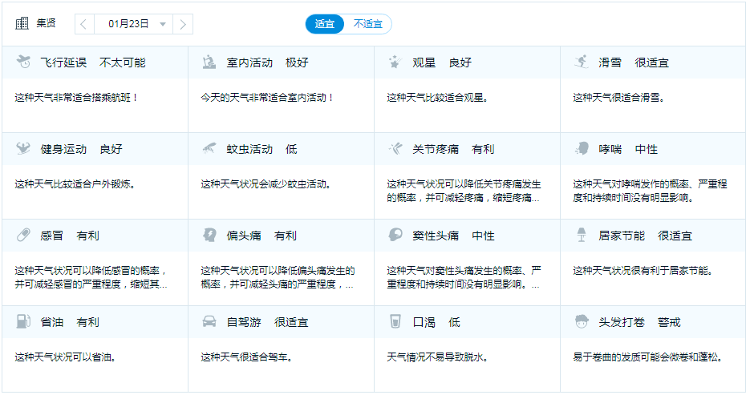Click the skiing icon beside 滑雪
This screenshot has height=395, width=750.
[582, 62]
